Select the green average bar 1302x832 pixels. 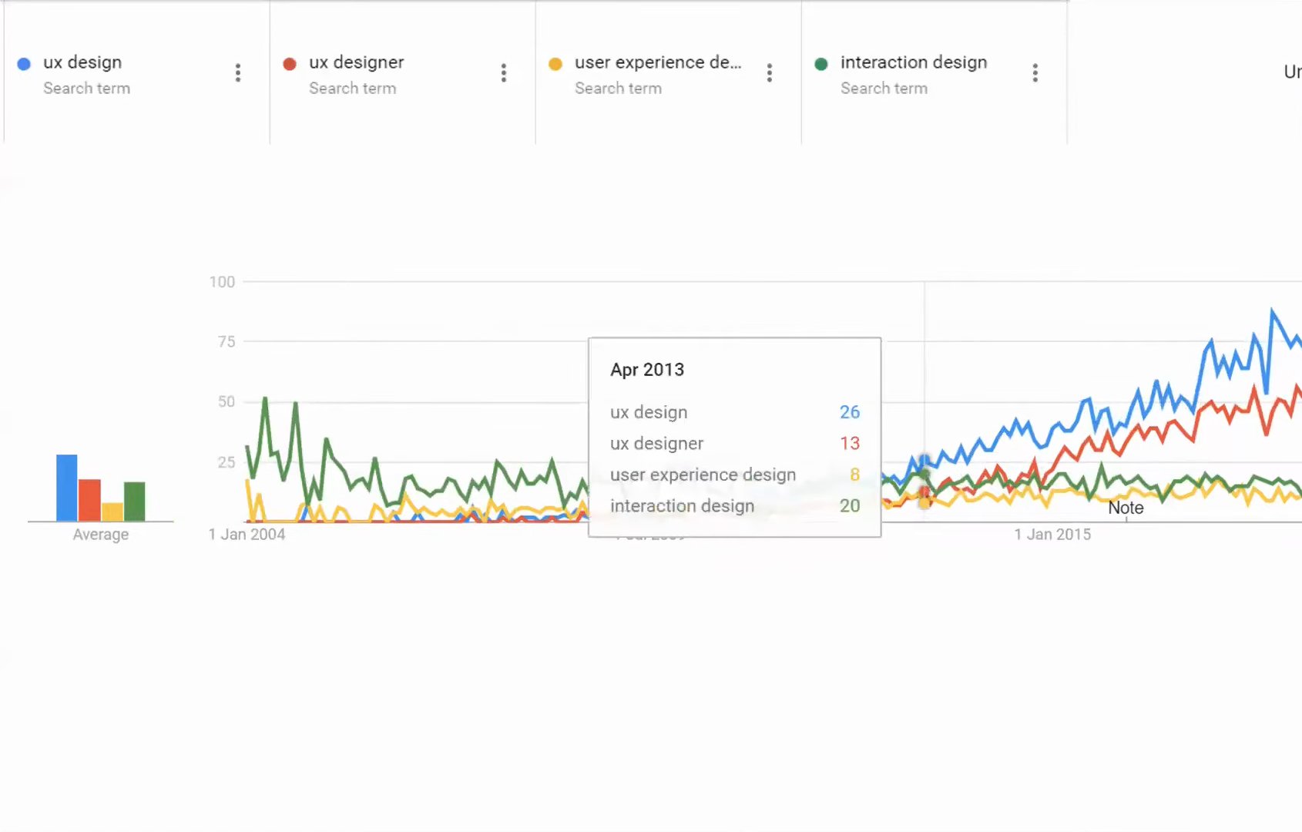click(135, 502)
